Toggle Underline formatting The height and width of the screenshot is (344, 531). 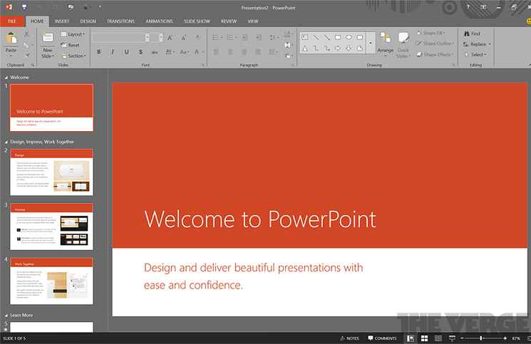[x=126, y=52]
